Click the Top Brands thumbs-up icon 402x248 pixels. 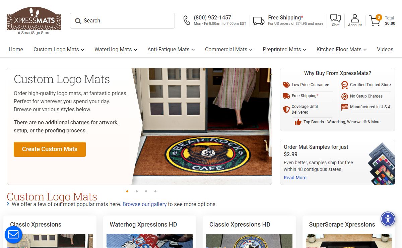(x=298, y=122)
